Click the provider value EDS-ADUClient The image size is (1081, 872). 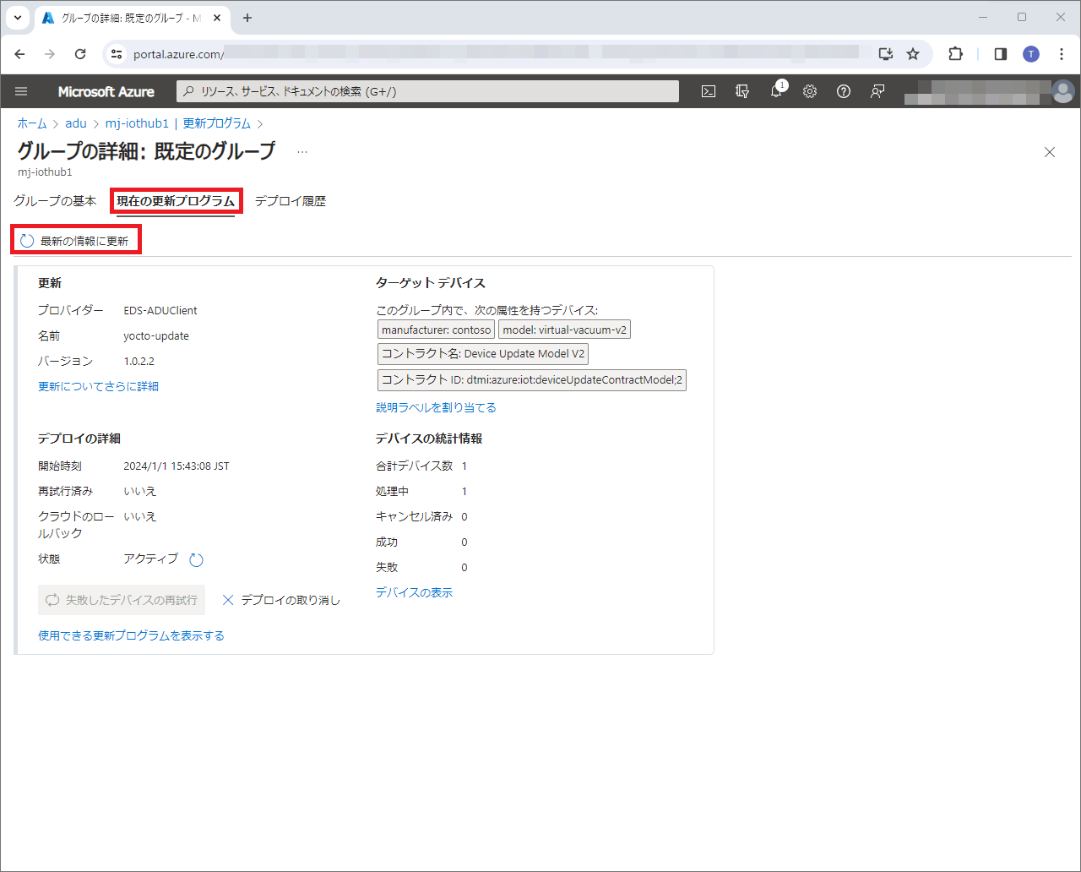point(160,310)
